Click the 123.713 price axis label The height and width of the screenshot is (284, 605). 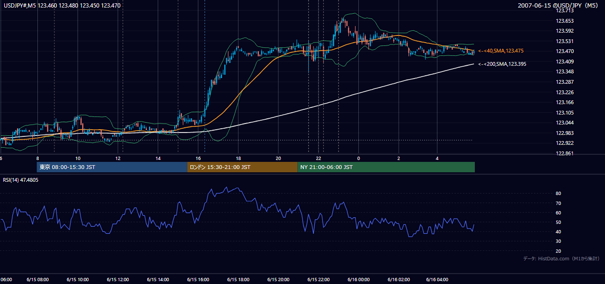click(x=565, y=10)
